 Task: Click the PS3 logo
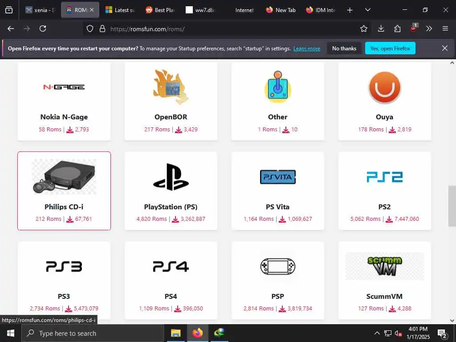(x=64, y=266)
